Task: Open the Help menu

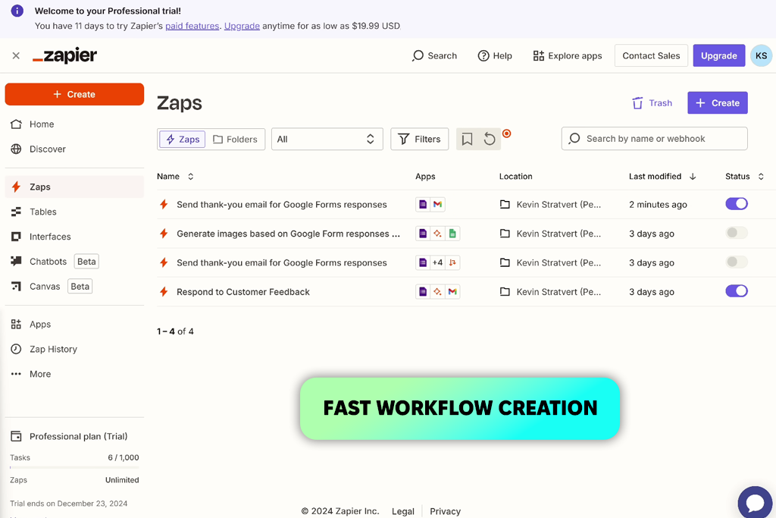Action: tap(495, 55)
